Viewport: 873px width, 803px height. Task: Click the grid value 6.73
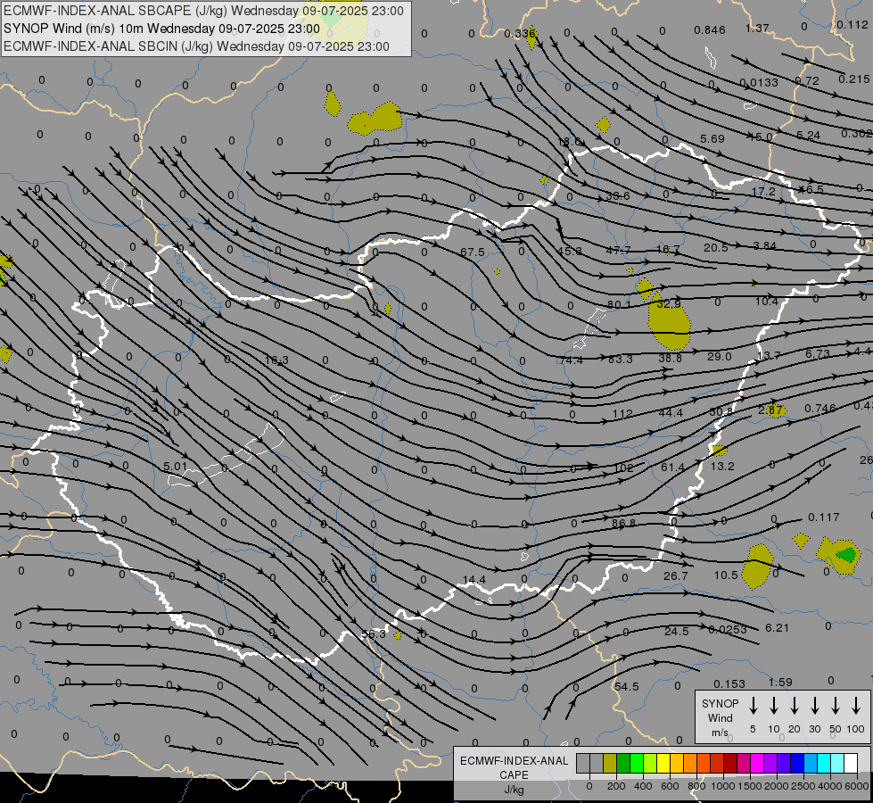(818, 353)
